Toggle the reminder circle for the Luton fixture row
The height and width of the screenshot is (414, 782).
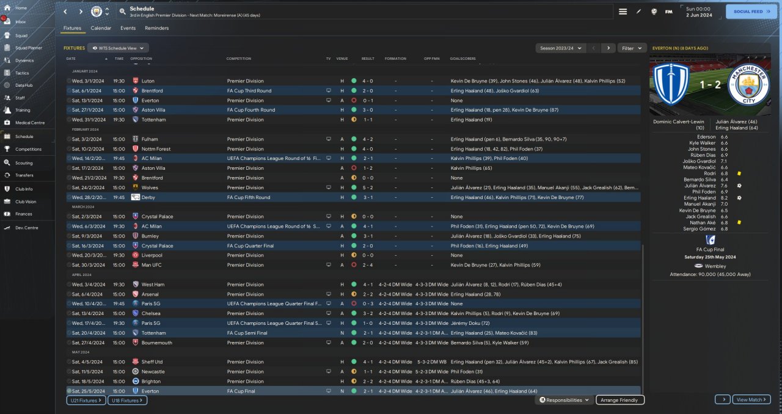[69, 81]
